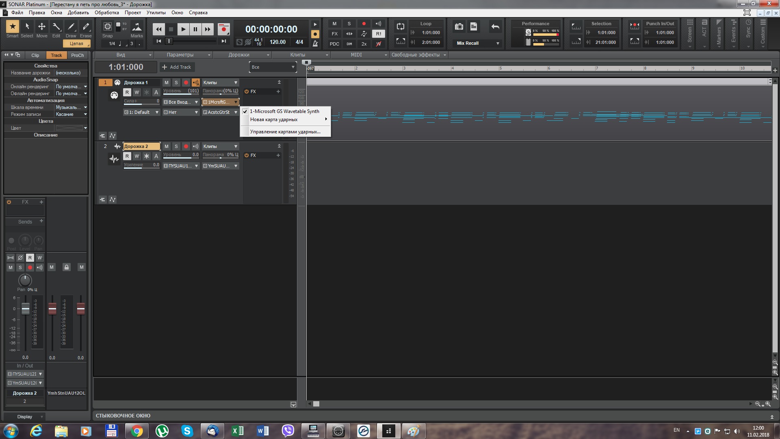Select the Erase tool
The width and height of the screenshot is (780, 439).
click(x=86, y=27)
